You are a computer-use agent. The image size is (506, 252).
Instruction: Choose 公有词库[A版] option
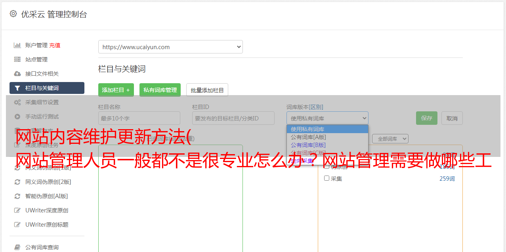point(327,137)
